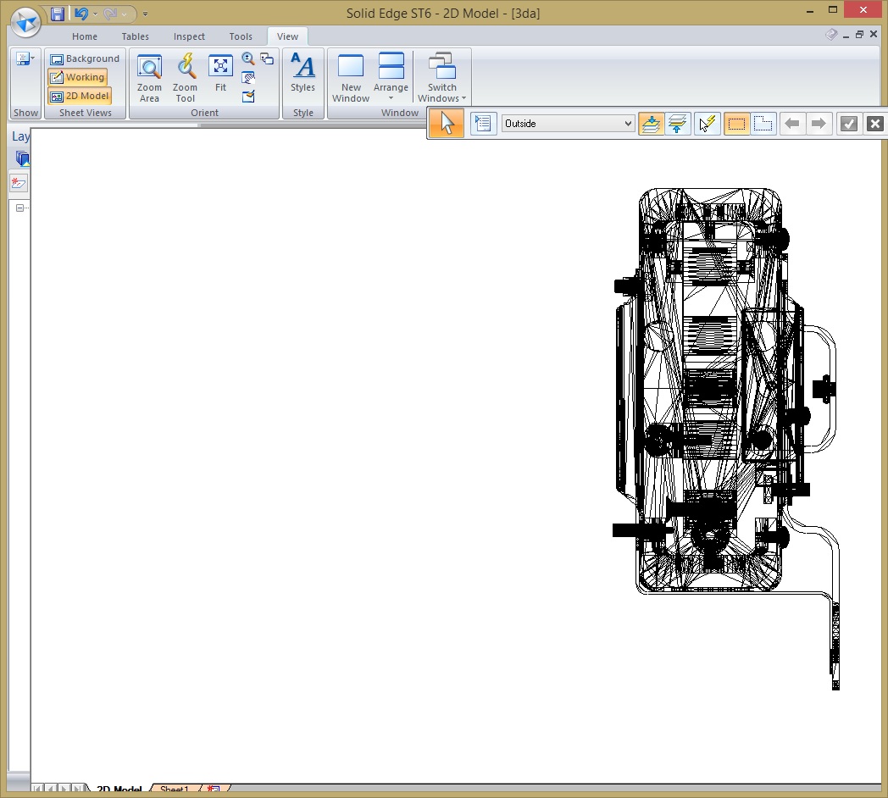
Task: Enable the polygon fence selection mode
Action: (763, 124)
